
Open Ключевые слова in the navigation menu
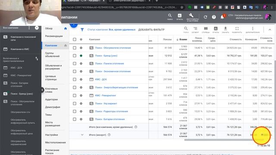(x=51, y=90)
